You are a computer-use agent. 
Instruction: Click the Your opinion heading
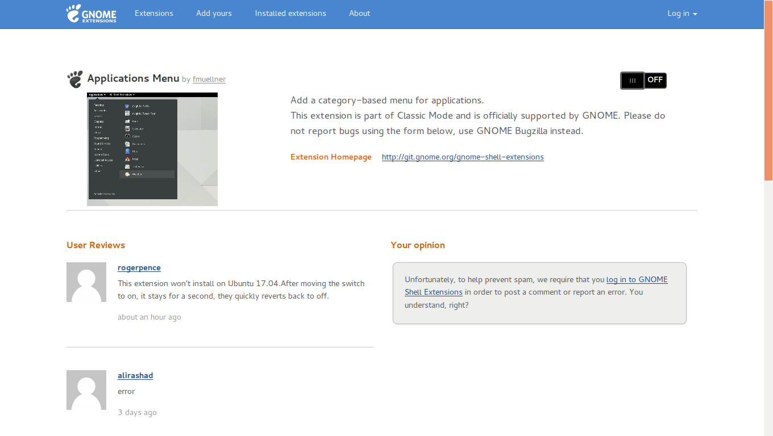pos(418,245)
